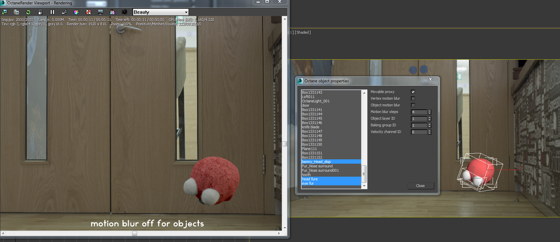
Task: Click the film frame icon in the toolbar
Action: pos(112,12)
